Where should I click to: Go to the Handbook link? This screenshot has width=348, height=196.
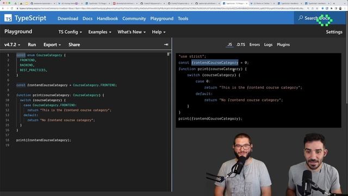pyautogui.click(x=108, y=19)
